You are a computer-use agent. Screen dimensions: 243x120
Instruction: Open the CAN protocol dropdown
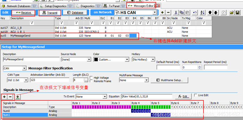(24, 68)
